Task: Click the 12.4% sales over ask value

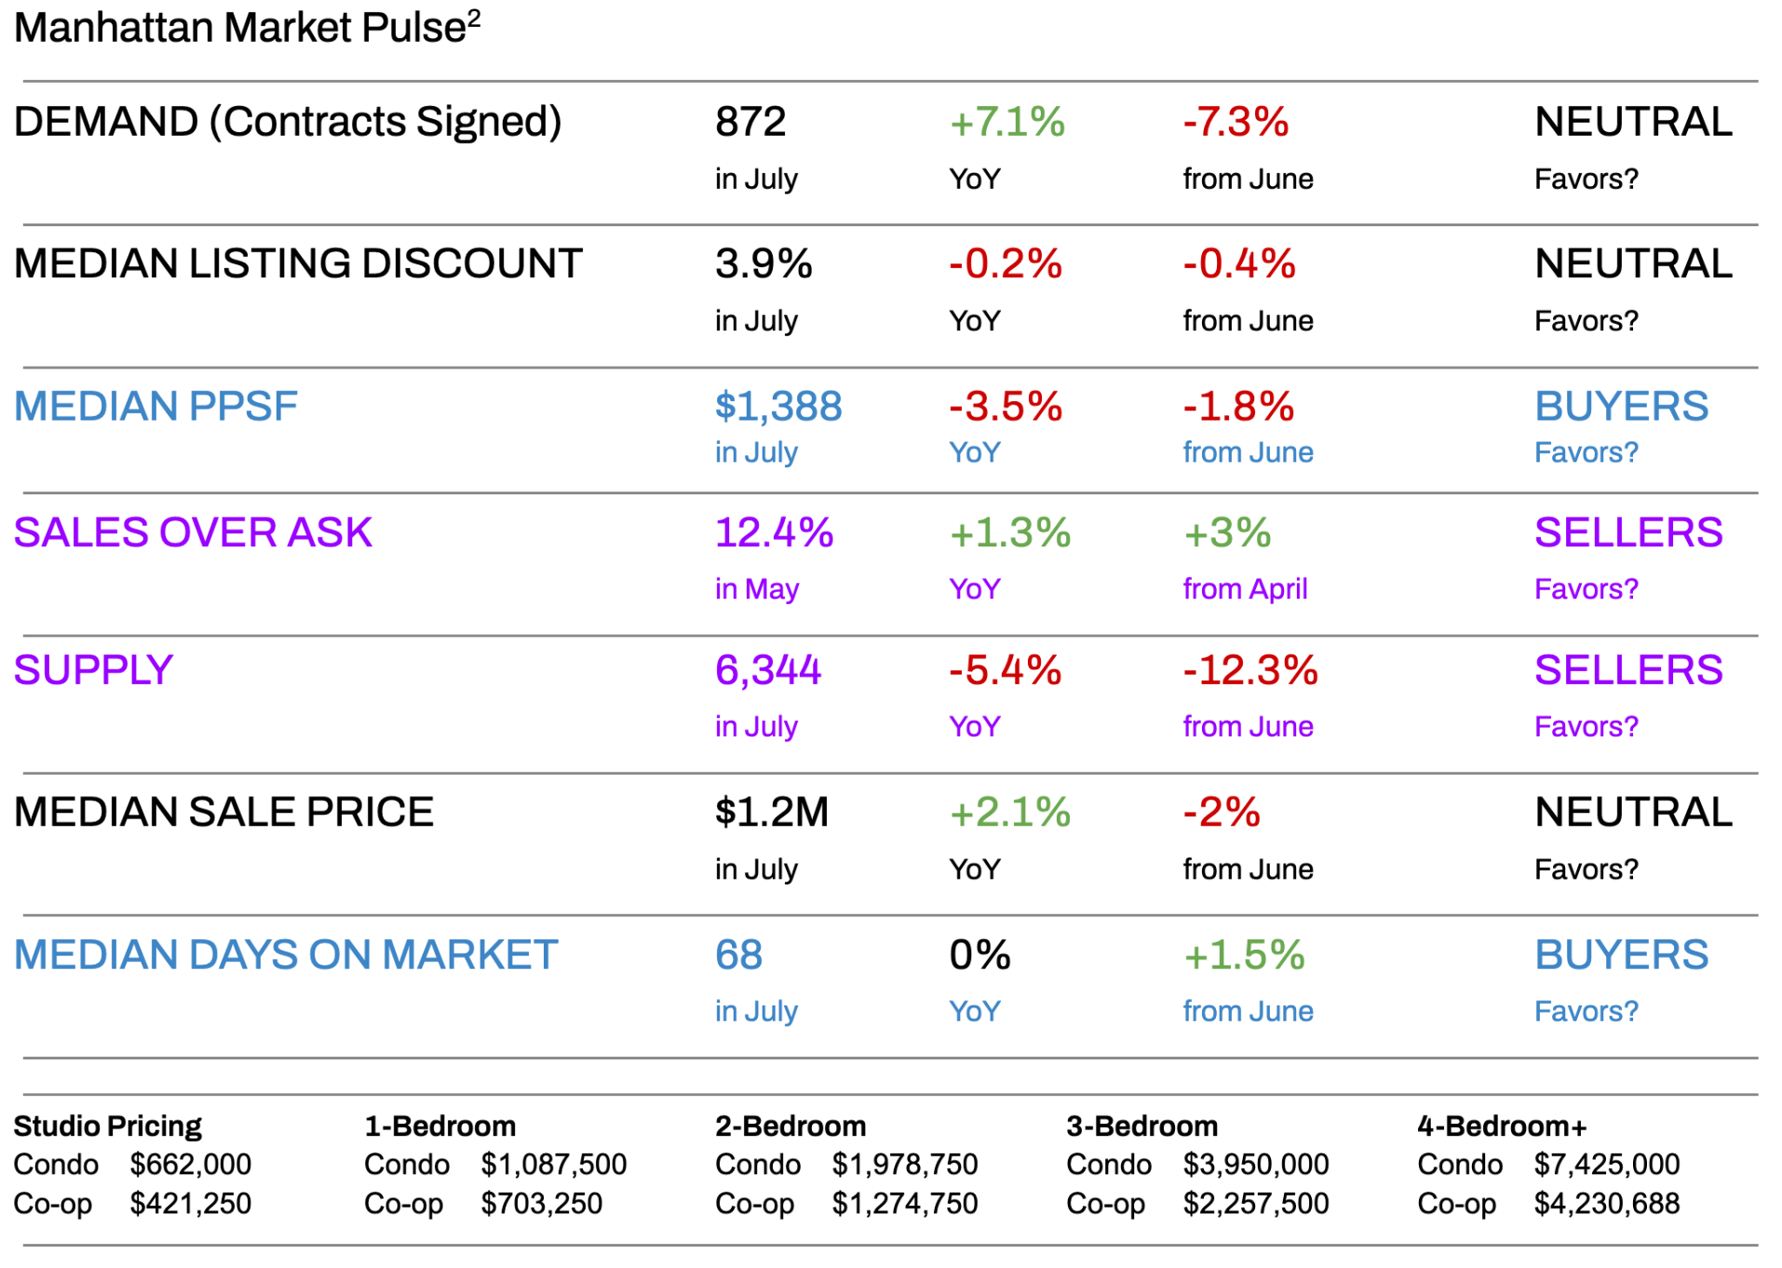Action: pos(774,533)
